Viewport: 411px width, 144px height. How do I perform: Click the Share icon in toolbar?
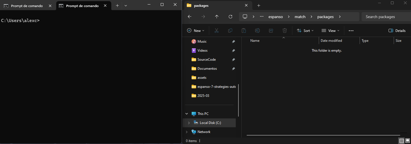coord(271,30)
